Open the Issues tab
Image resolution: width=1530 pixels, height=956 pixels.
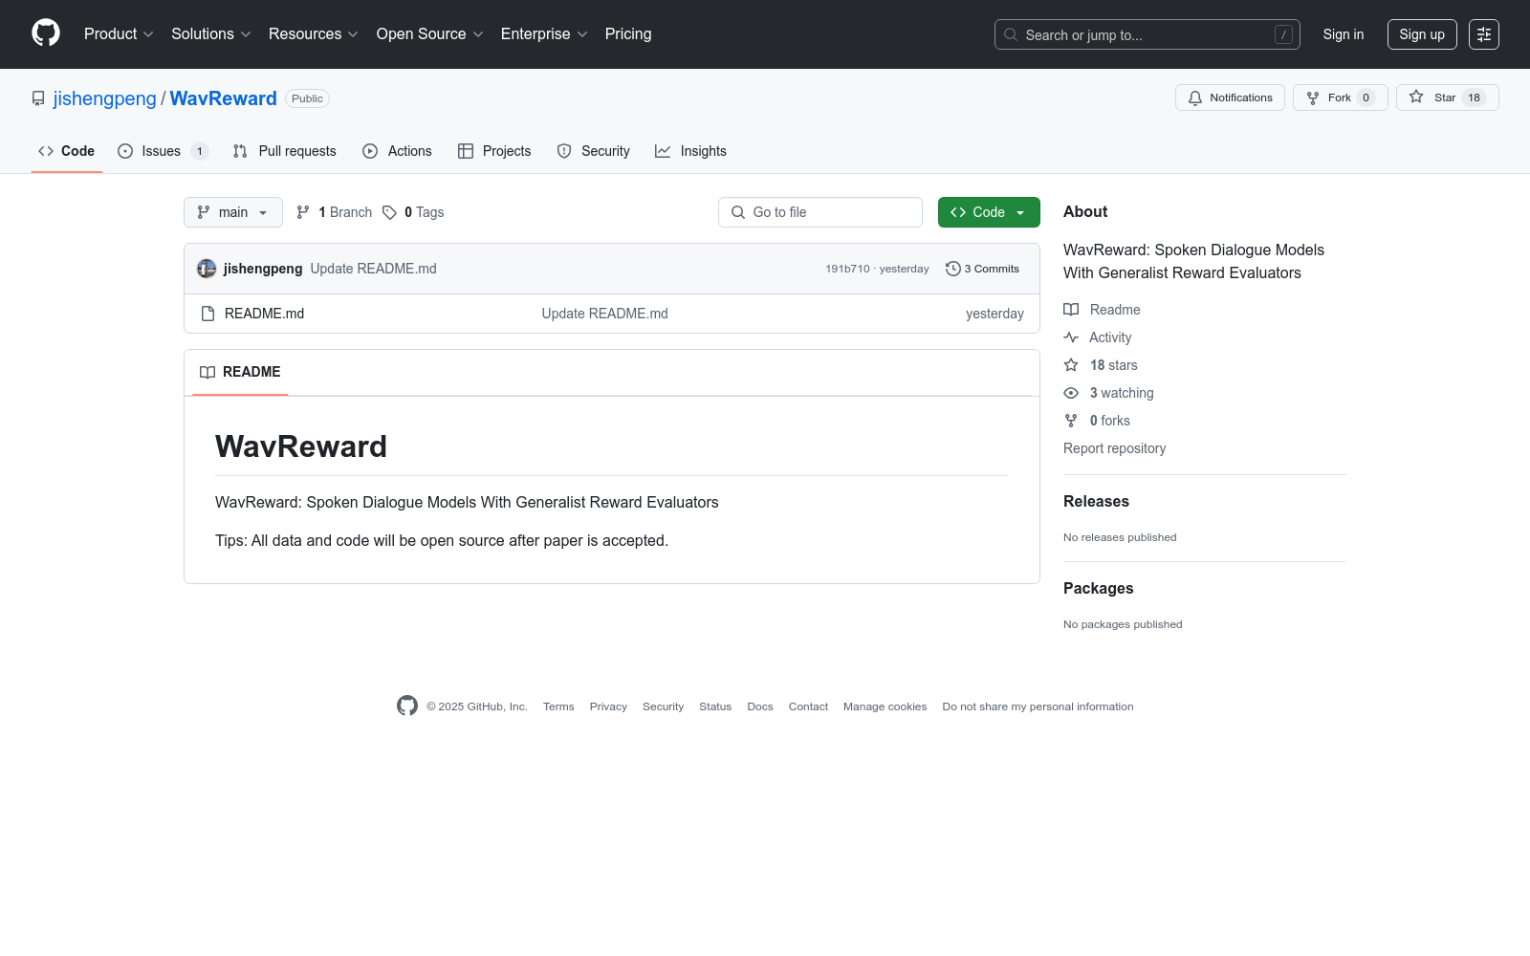[x=163, y=151]
